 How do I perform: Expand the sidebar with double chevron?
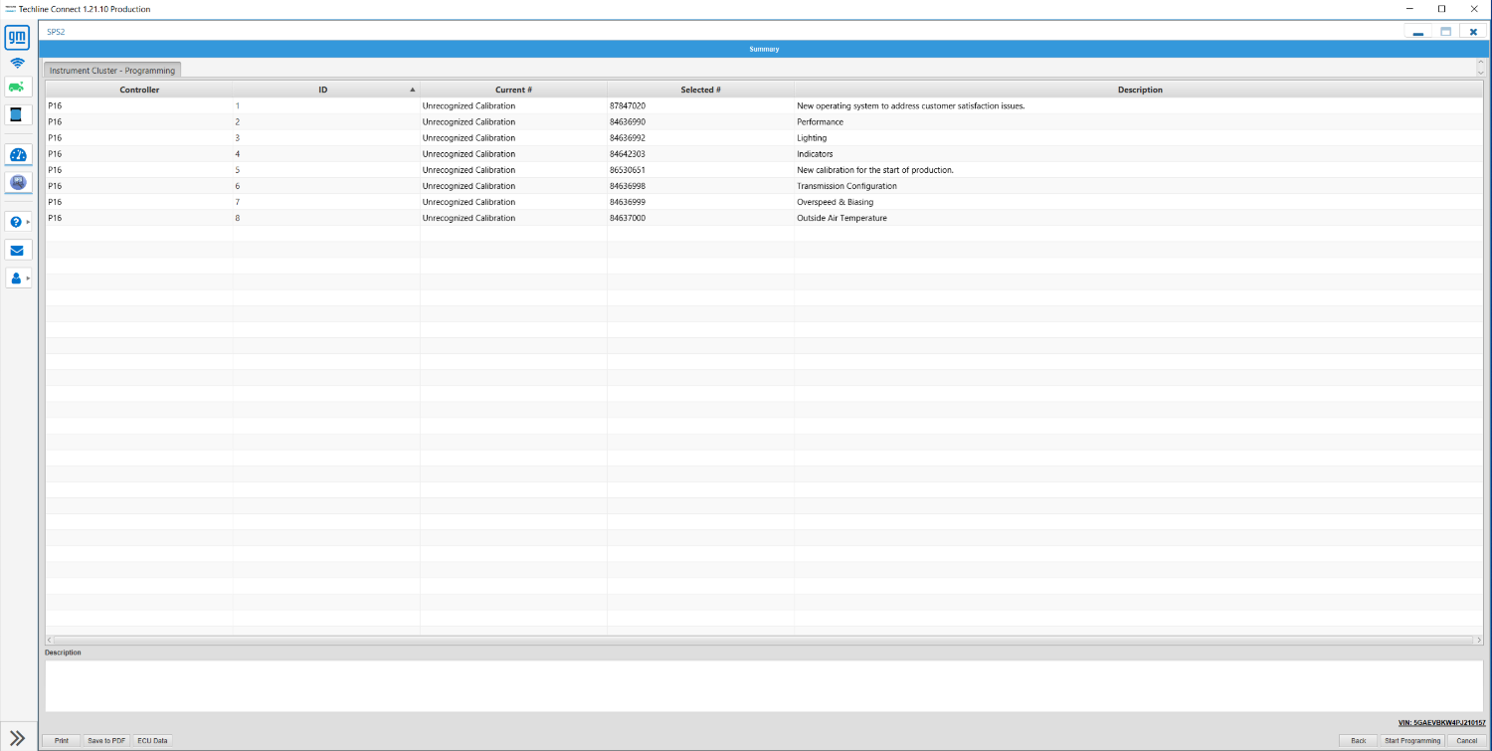17,738
